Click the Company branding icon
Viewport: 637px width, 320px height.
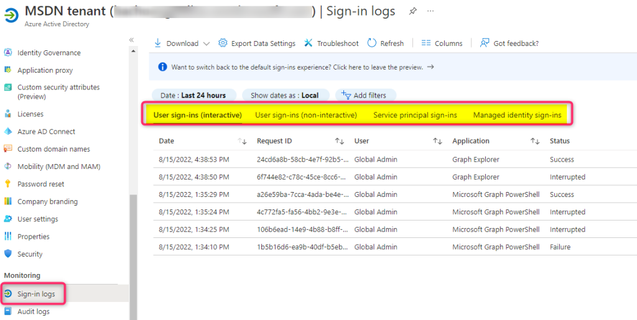click(x=7, y=201)
